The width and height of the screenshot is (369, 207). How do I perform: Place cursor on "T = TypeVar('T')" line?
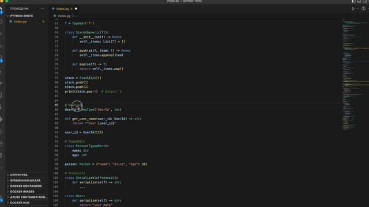click(x=80, y=23)
